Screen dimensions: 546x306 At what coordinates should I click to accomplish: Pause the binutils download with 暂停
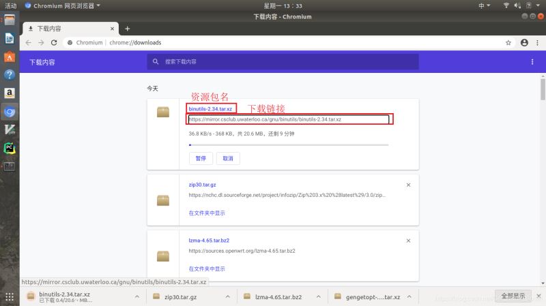[201, 158]
